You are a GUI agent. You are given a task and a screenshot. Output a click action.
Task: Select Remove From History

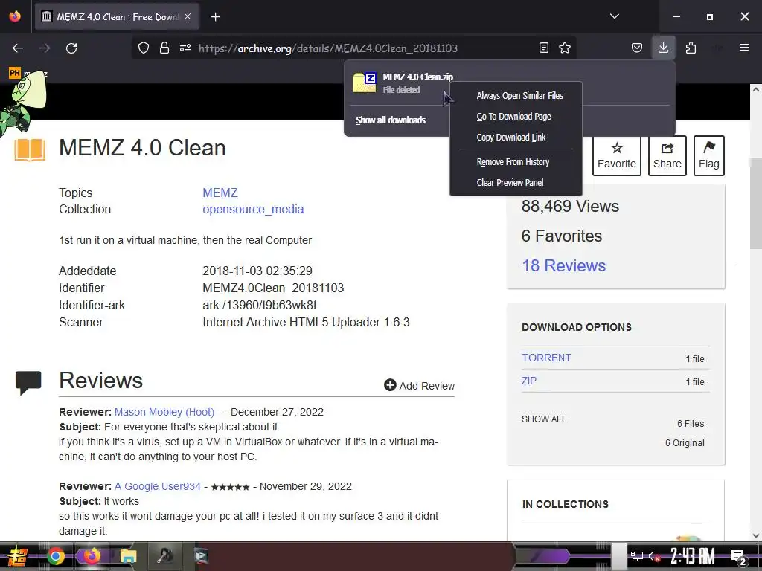coord(513,161)
